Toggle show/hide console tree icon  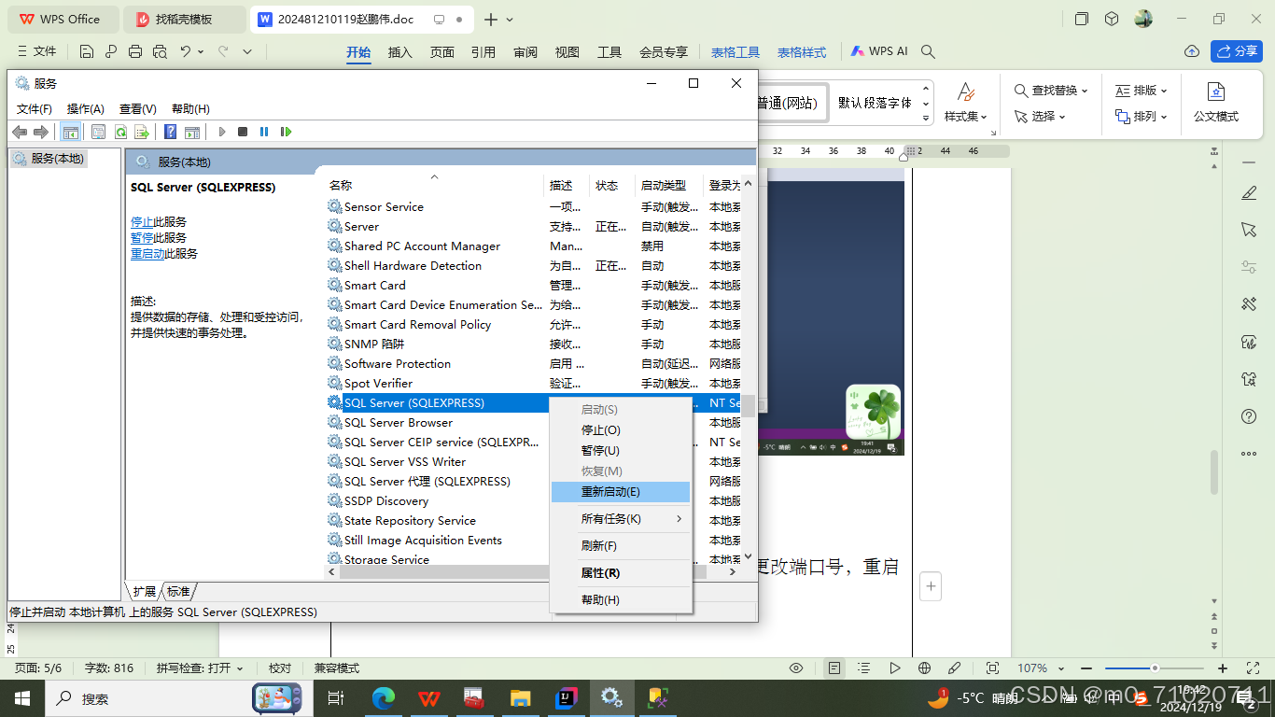70,132
